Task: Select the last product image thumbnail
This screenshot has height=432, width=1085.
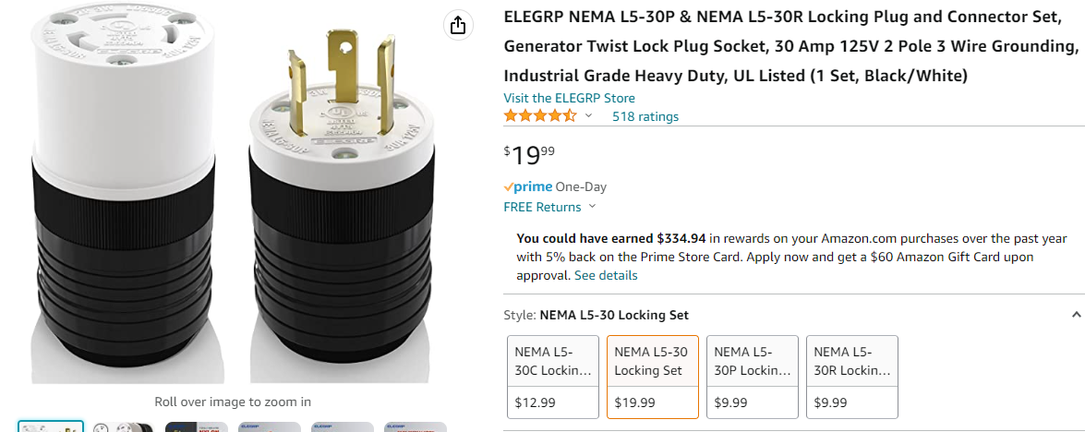Action: pyautogui.click(x=415, y=426)
